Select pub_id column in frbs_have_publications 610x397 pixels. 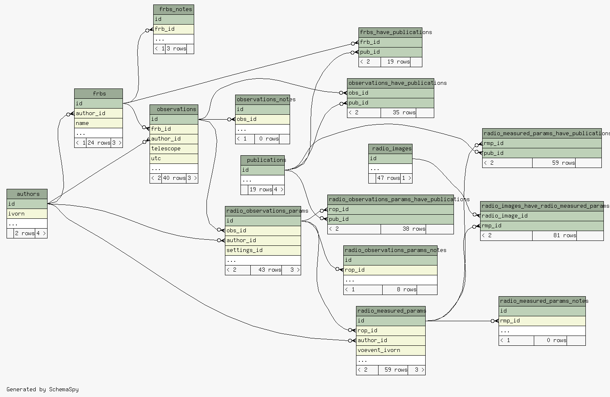tap(390, 52)
